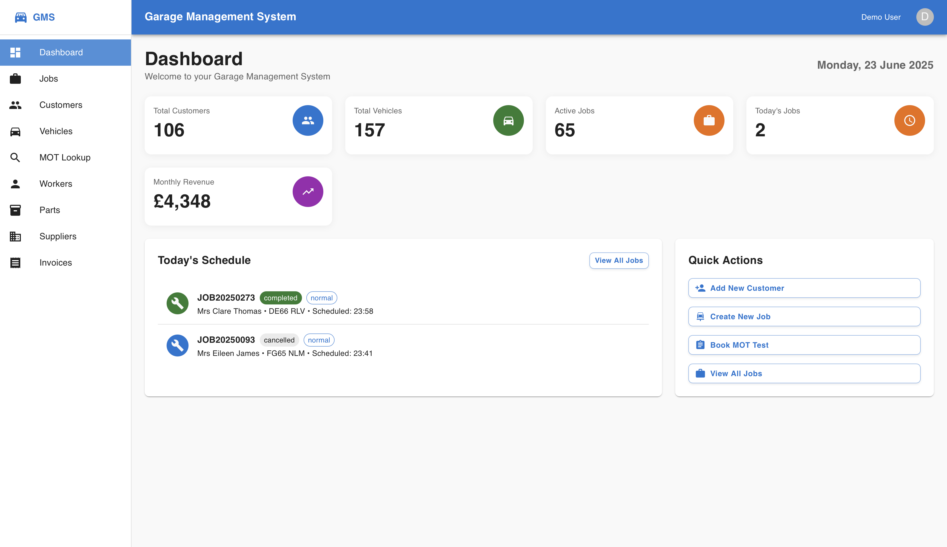The image size is (947, 547).
Task: Select the Workers person icon
Action: click(x=15, y=184)
